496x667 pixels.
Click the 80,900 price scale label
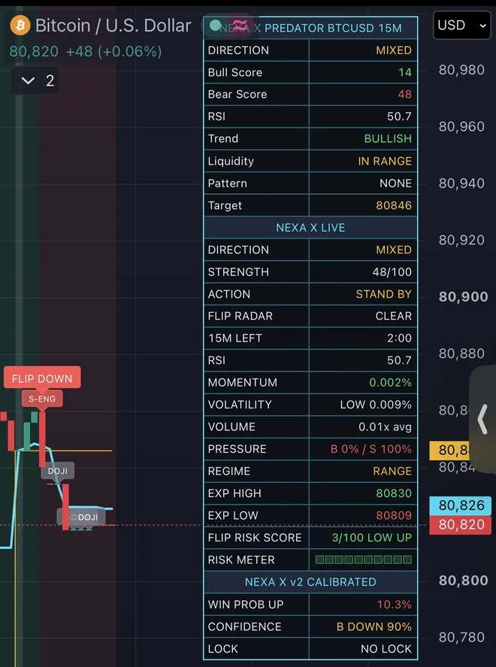pyautogui.click(x=463, y=297)
